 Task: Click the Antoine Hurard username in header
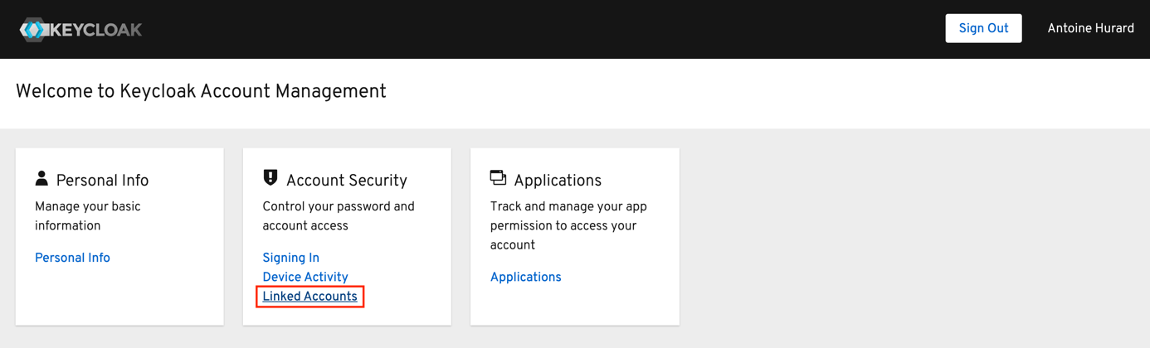(x=1090, y=28)
